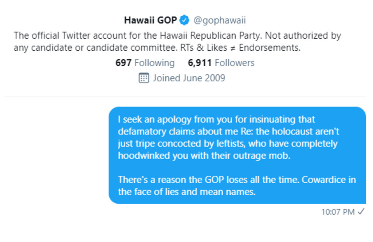Select the blue sent message bubble
The image size is (373, 242).
[237, 155]
